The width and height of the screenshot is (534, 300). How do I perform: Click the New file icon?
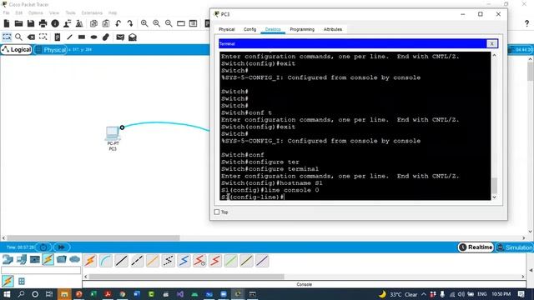7,23
